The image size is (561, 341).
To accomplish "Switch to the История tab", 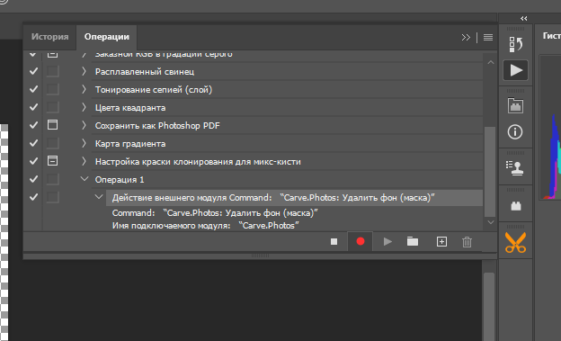I will tap(49, 37).
